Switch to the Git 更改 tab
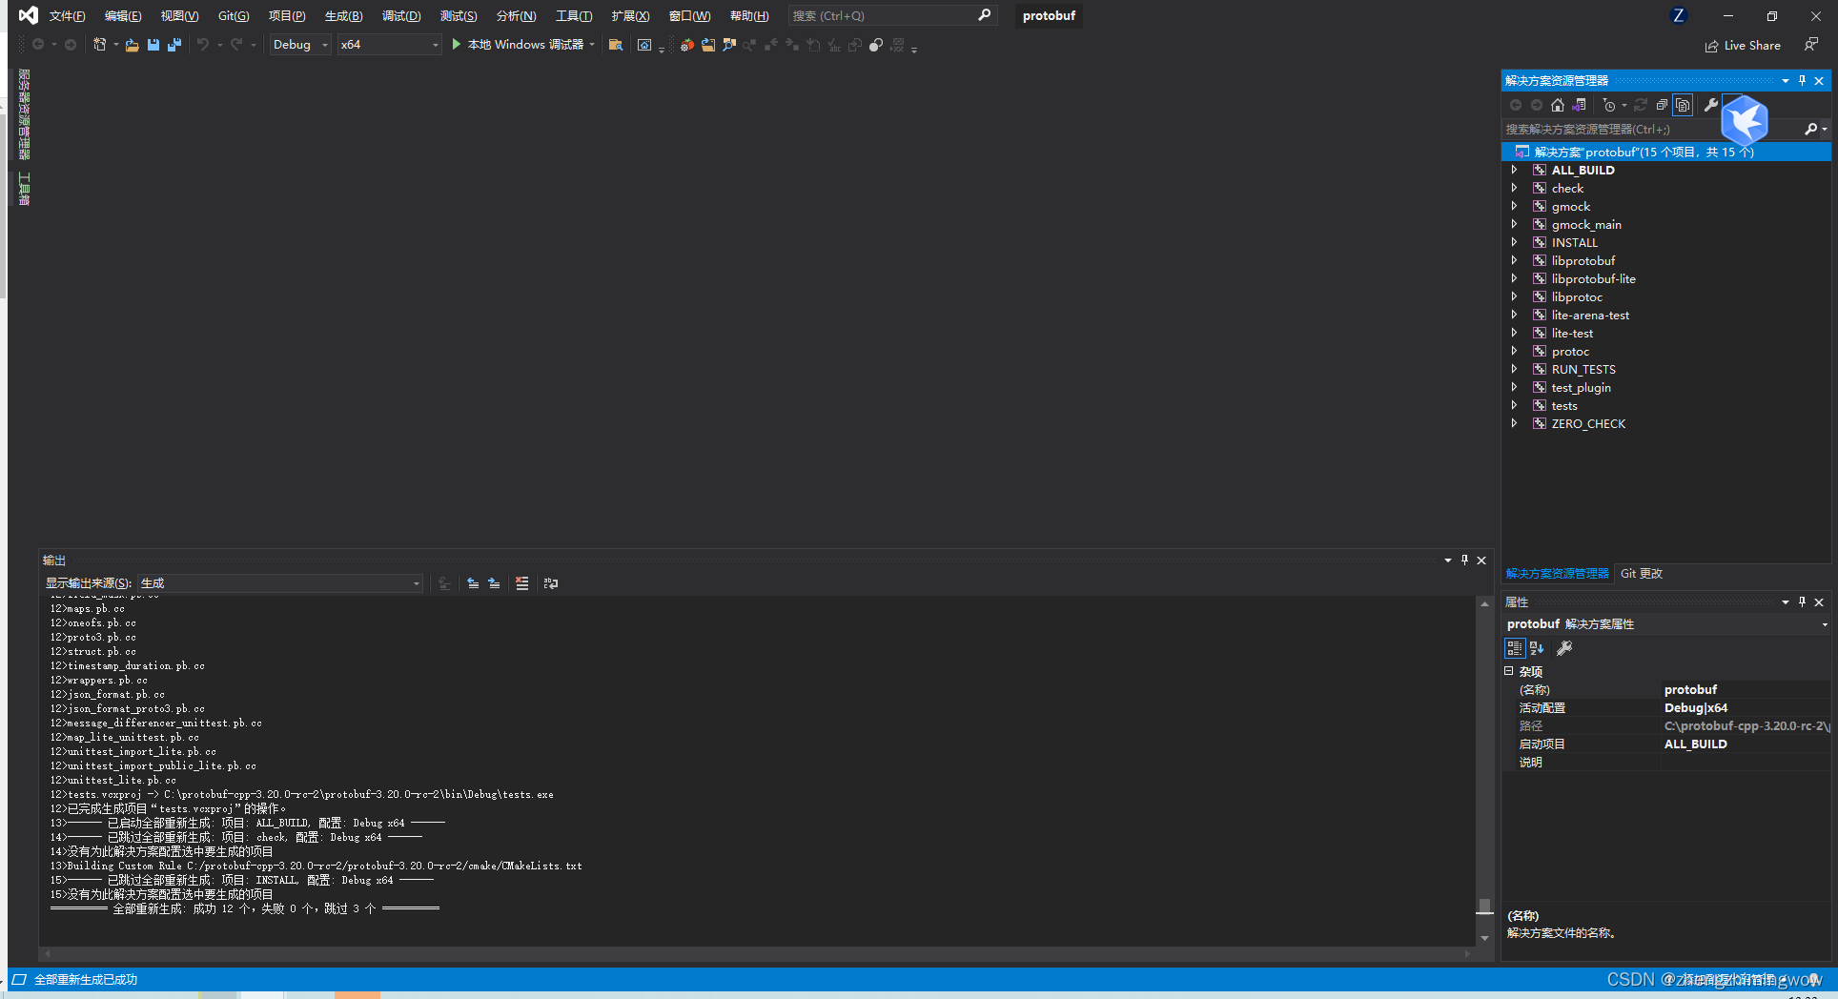 [1641, 573]
